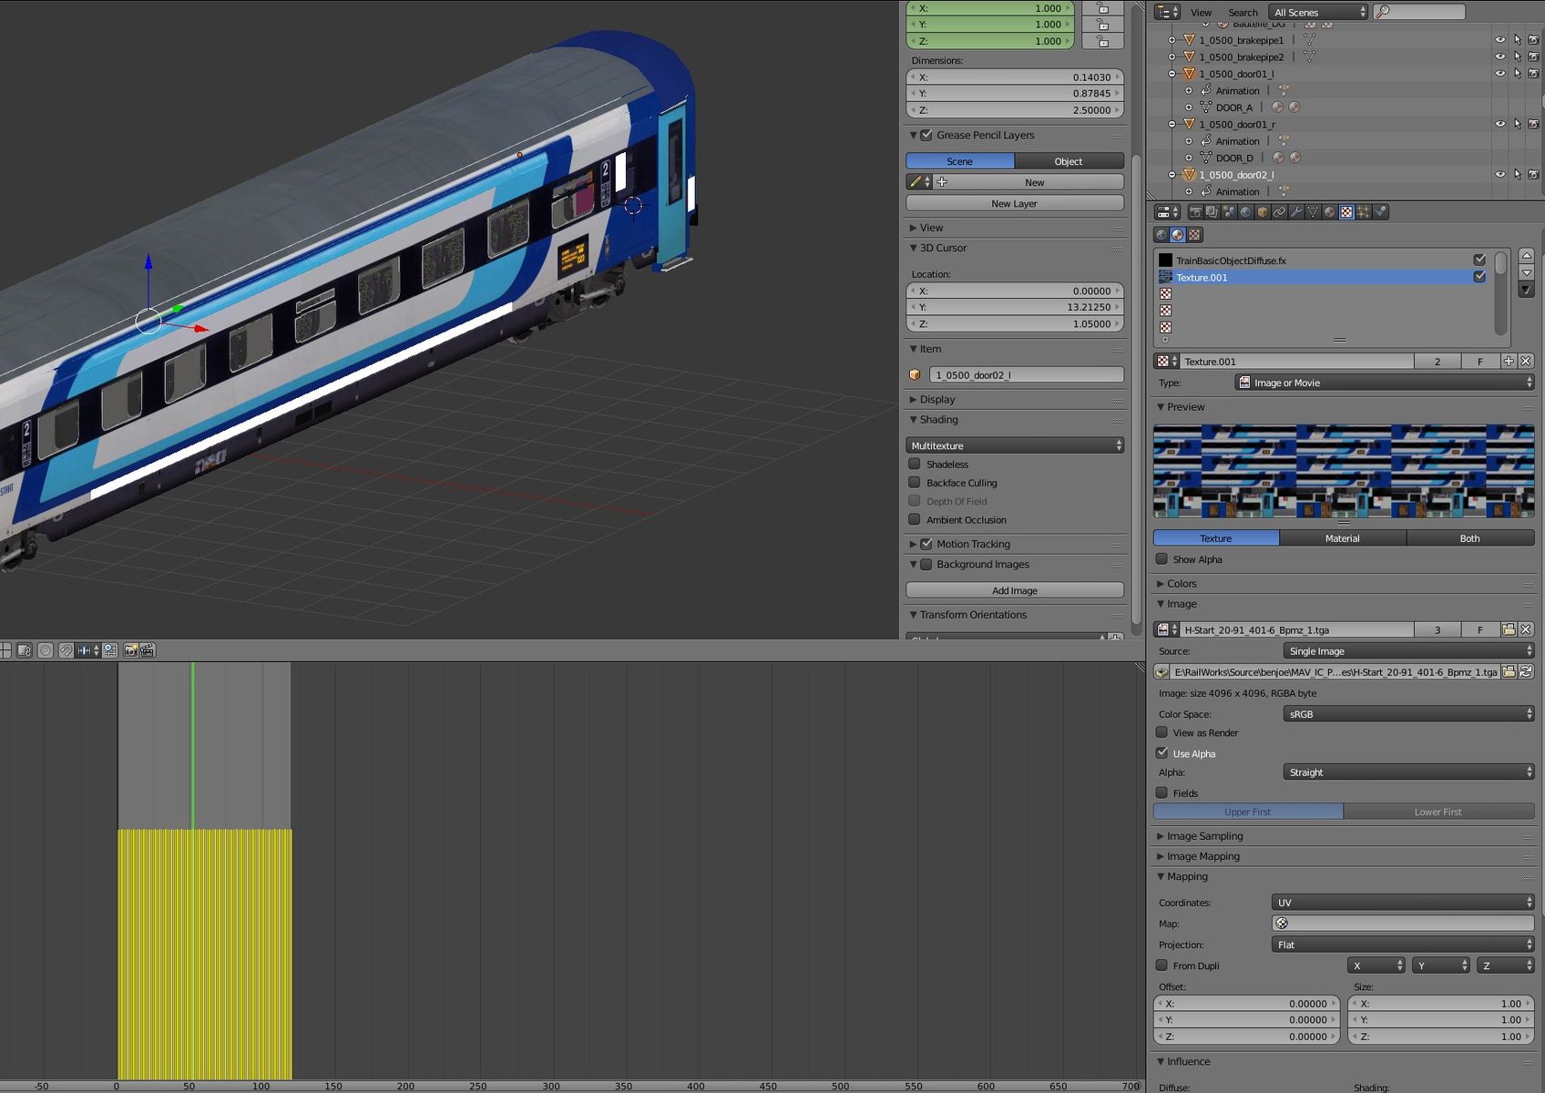Open file browser icon for image path
This screenshot has height=1093, width=1545.
point(1509,672)
